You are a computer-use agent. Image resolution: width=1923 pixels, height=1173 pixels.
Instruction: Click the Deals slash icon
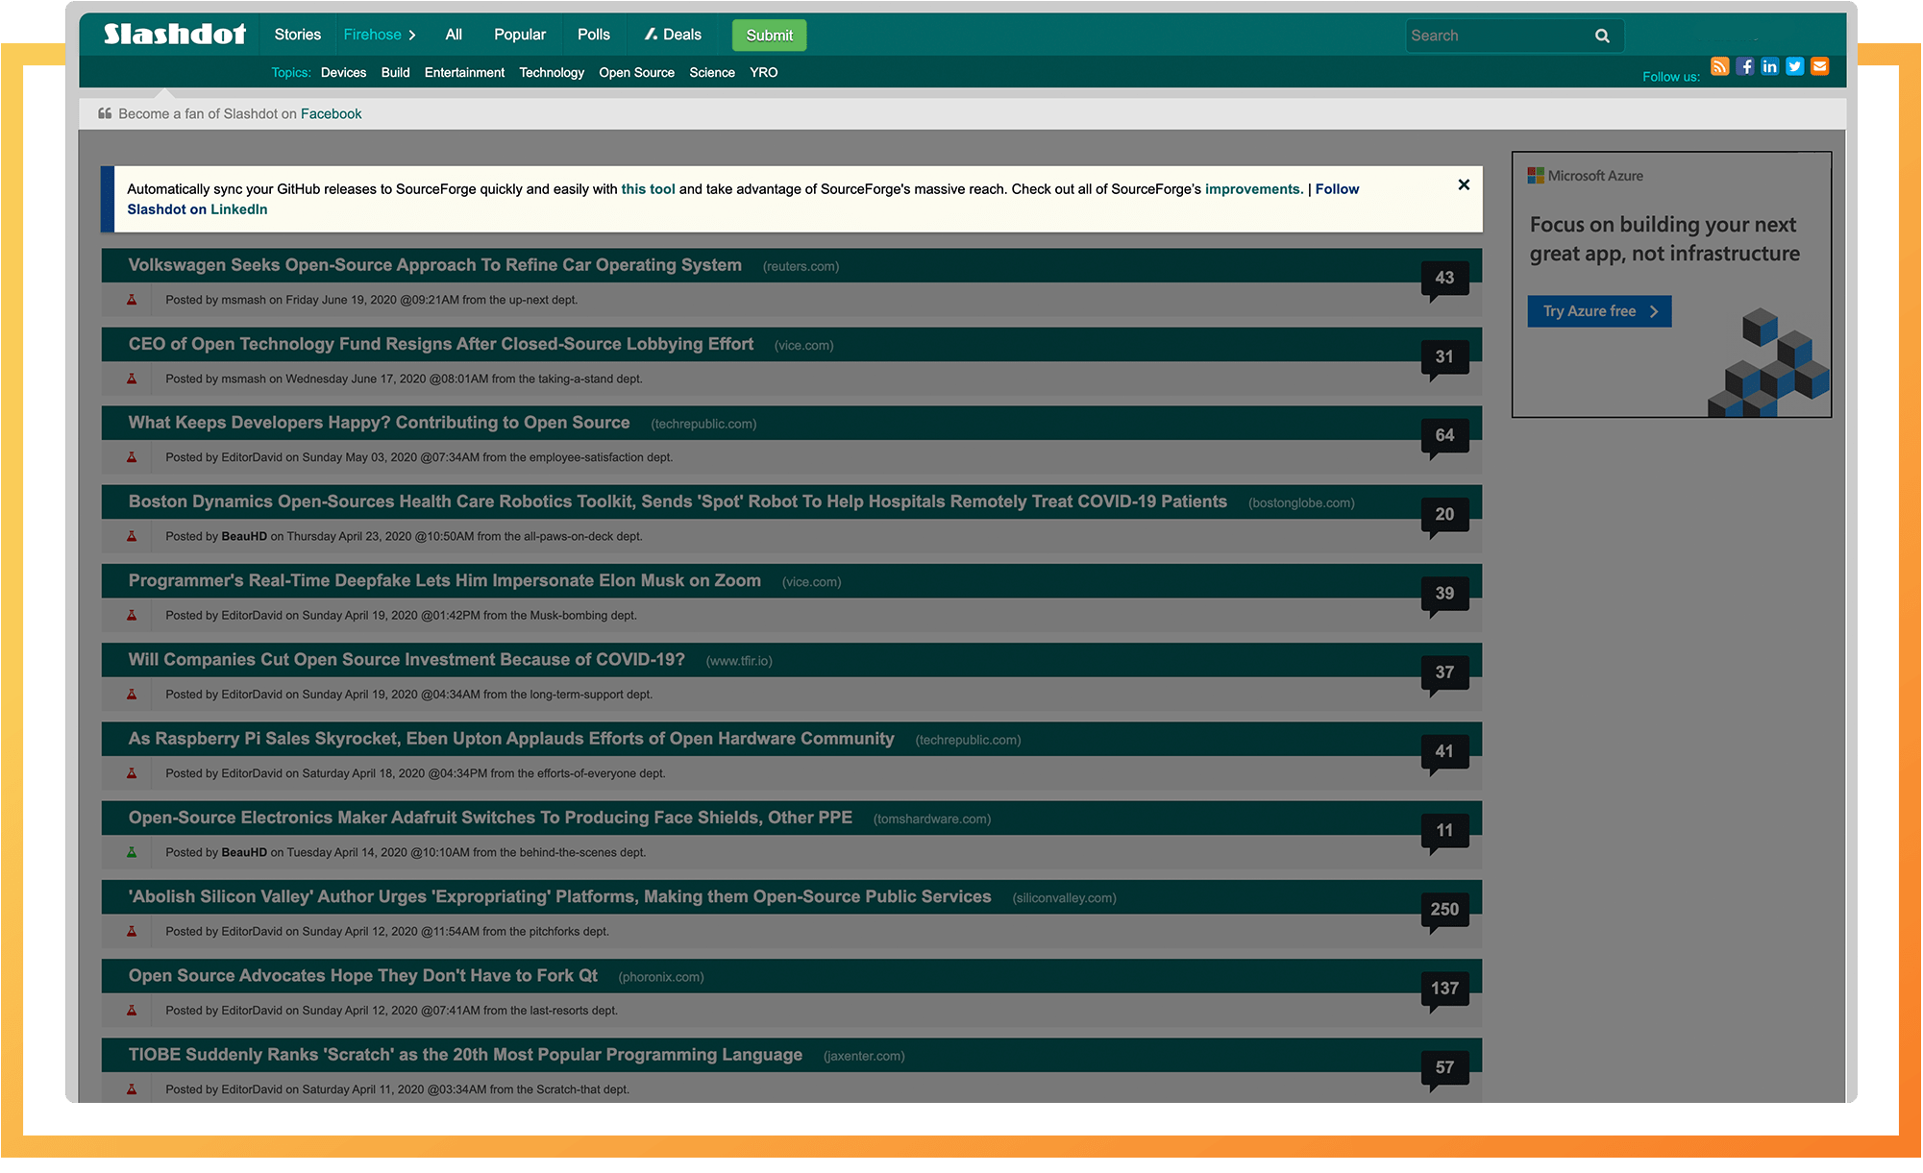pos(651,35)
